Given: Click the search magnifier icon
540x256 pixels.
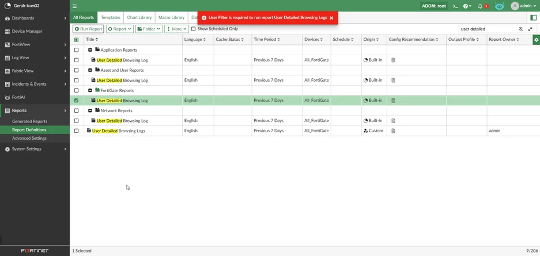Looking at the screenshot, I should 521,29.
